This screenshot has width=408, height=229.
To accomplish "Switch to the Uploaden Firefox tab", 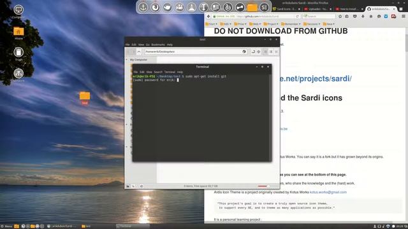I will tap(317, 9).
